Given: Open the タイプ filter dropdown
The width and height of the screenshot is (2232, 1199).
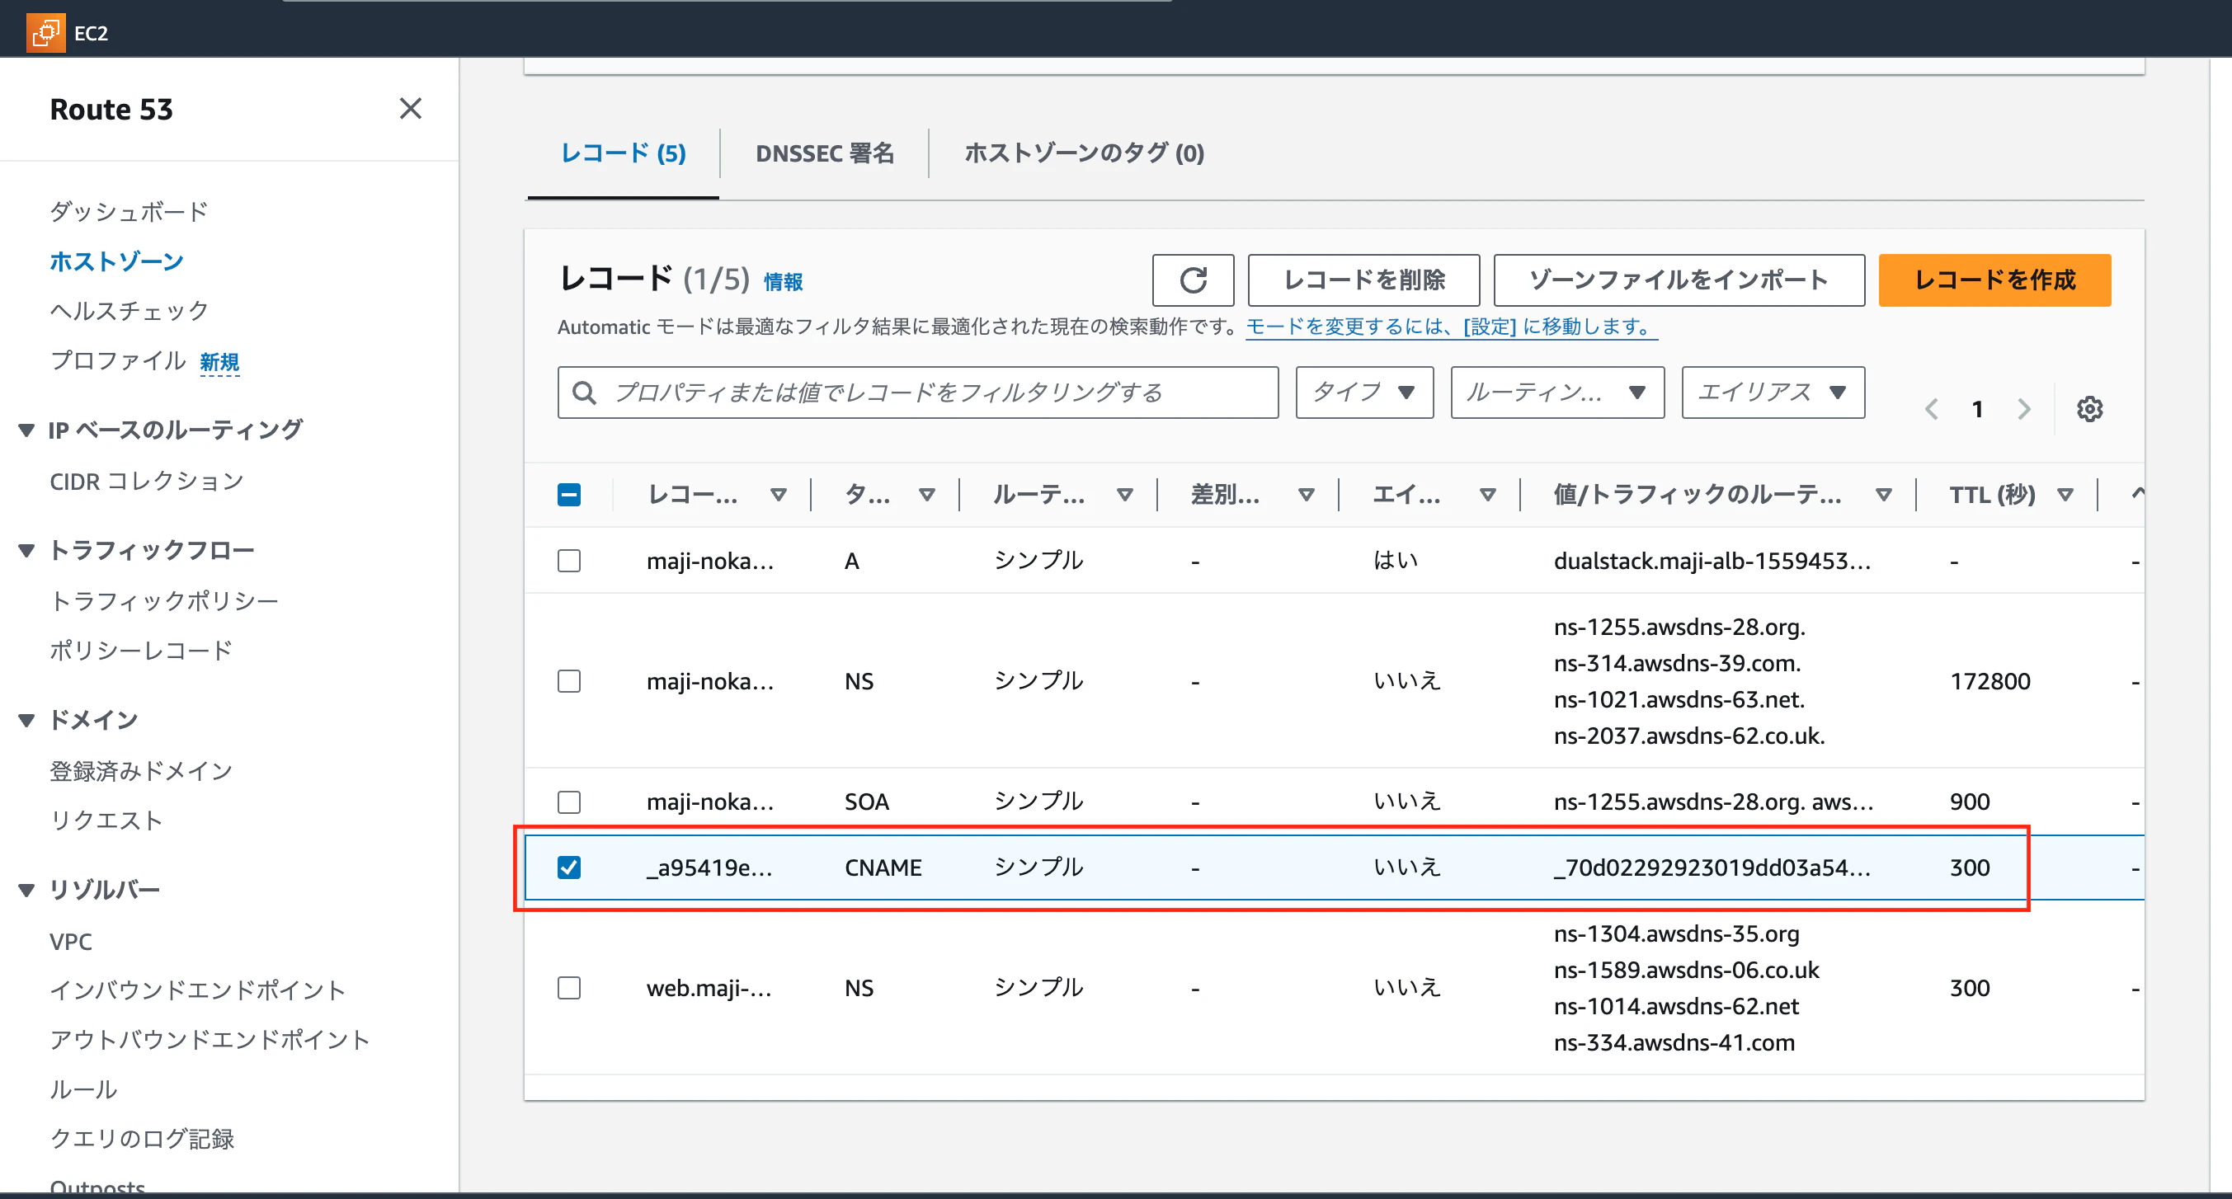Looking at the screenshot, I should pos(1363,393).
